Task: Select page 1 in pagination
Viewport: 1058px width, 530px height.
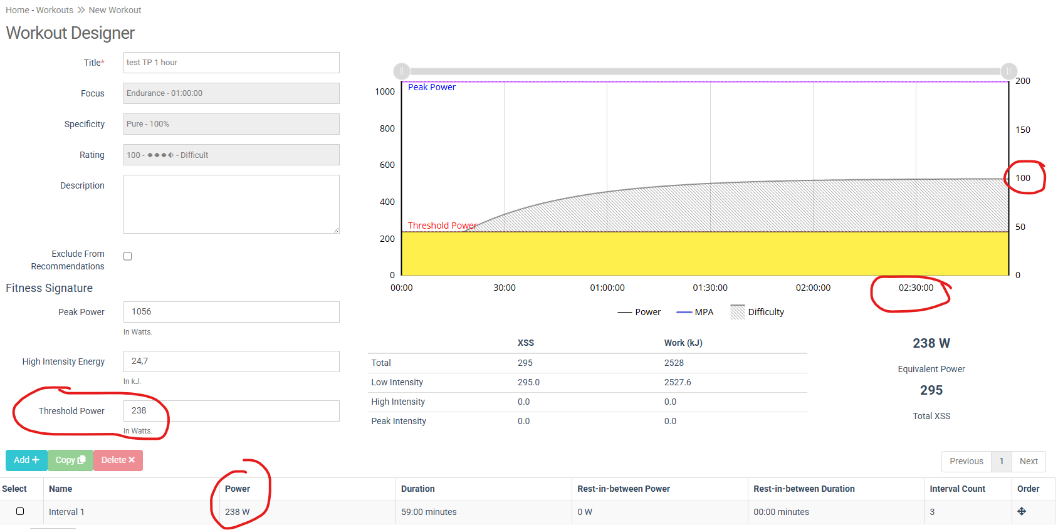Action: click(1002, 461)
